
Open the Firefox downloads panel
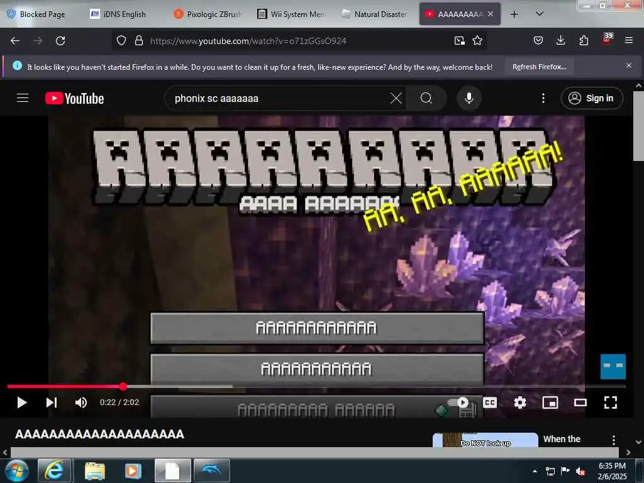[560, 41]
